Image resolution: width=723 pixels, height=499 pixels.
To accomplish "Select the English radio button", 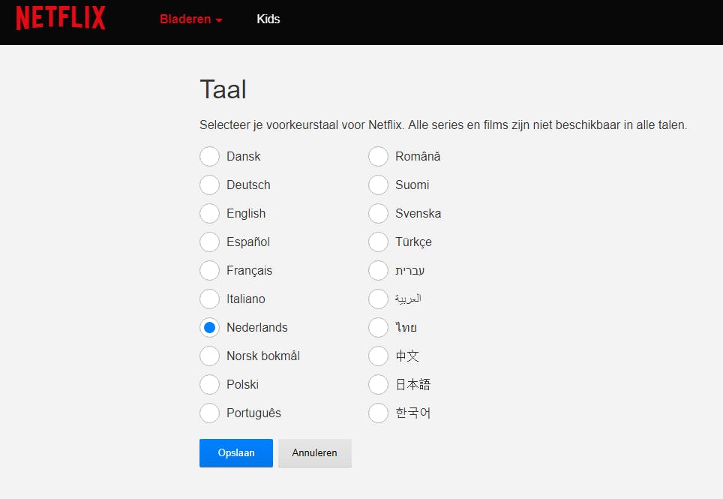I will tap(209, 214).
